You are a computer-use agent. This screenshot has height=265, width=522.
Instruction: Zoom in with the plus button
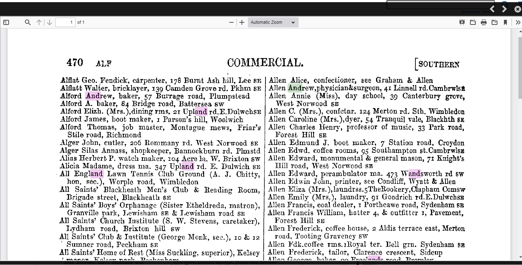point(242,22)
